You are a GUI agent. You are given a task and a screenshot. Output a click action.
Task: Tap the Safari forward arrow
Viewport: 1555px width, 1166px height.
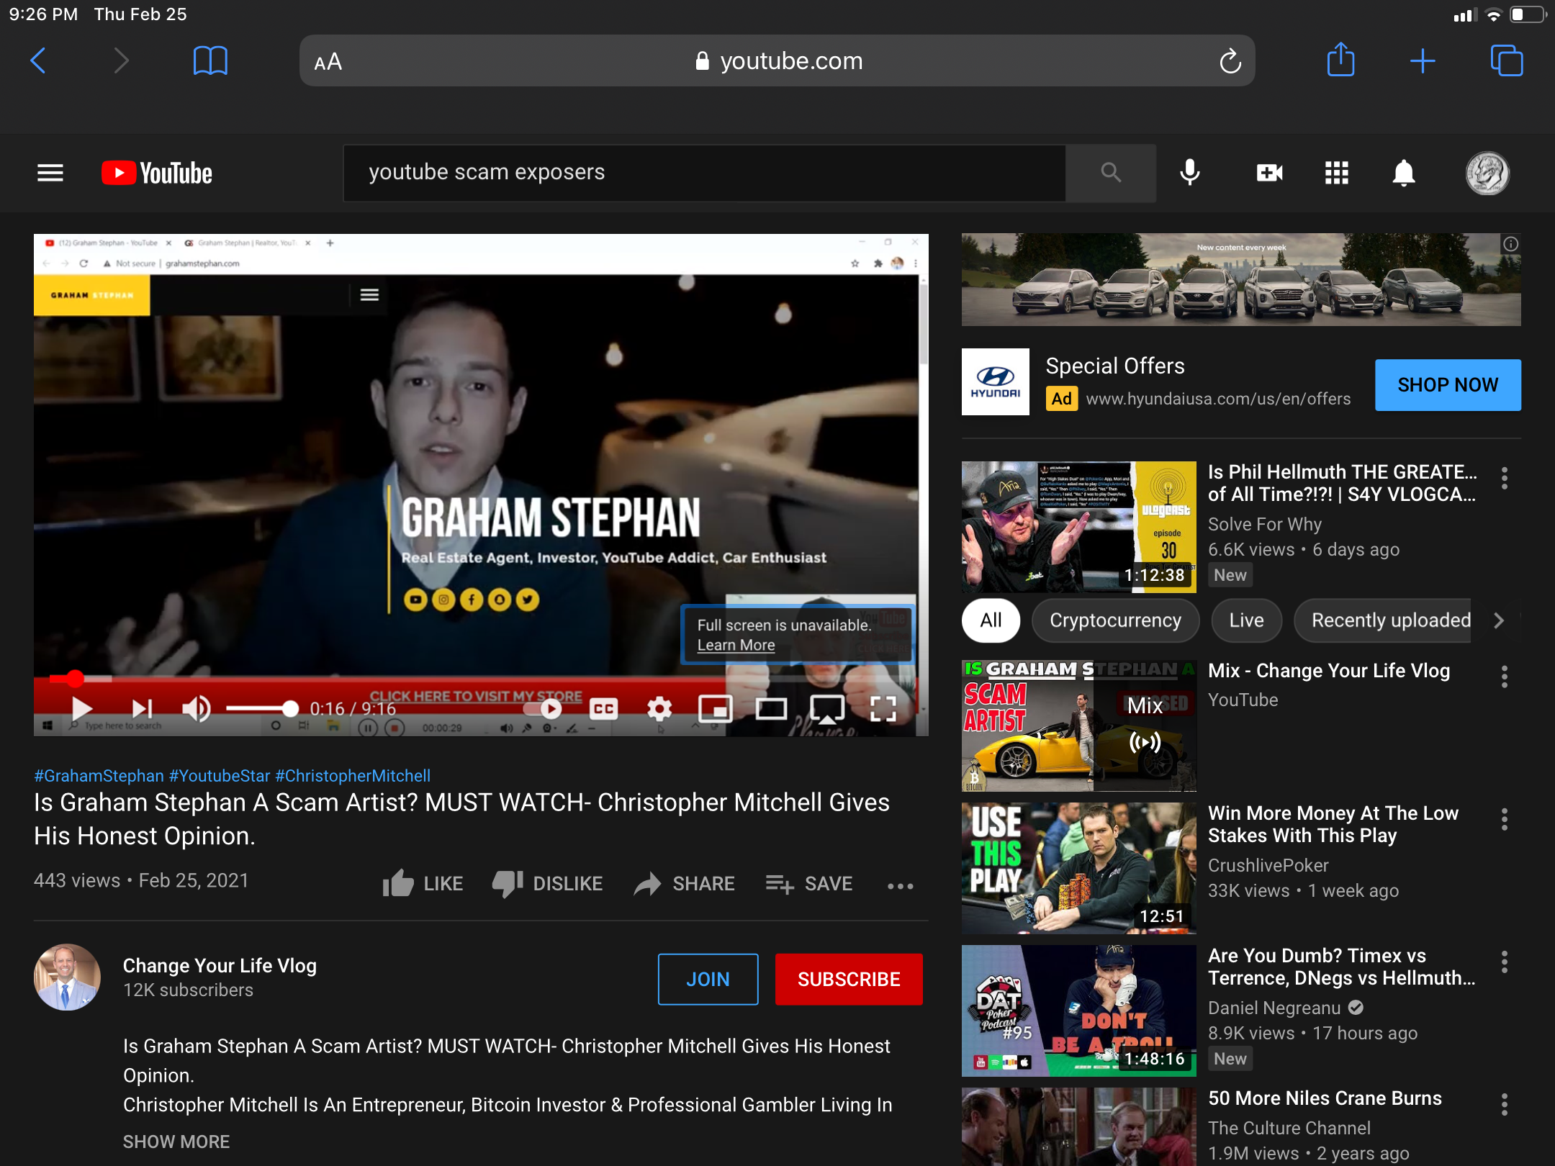[122, 61]
